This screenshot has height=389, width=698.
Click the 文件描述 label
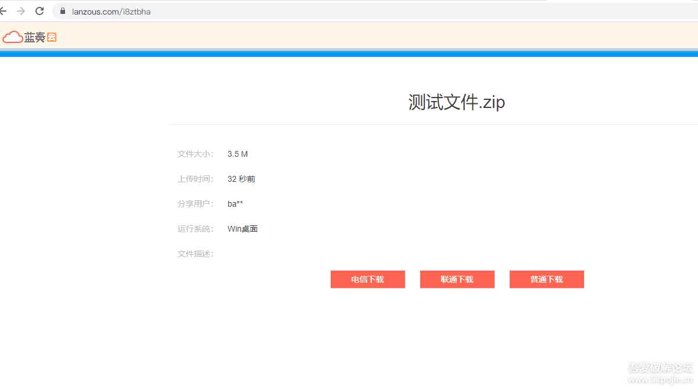point(195,253)
